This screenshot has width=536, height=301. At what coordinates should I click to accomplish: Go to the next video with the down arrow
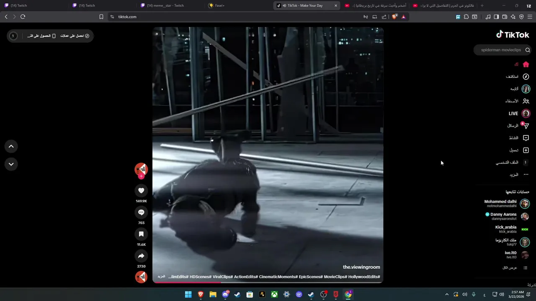(11, 164)
